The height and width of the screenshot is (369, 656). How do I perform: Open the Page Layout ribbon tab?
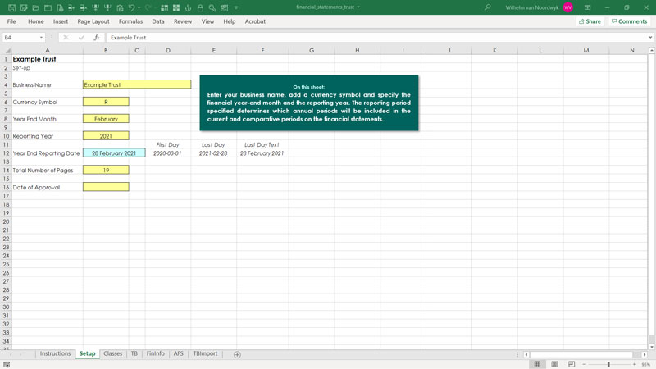(93, 21)
